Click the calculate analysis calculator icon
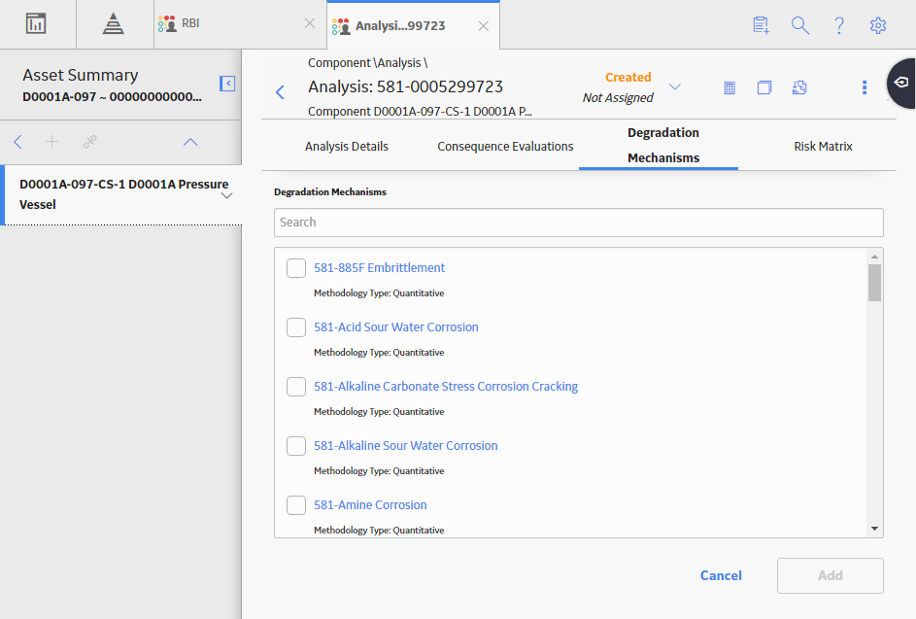The height and width of the screenshot is (619, 916). click(729, 87)
